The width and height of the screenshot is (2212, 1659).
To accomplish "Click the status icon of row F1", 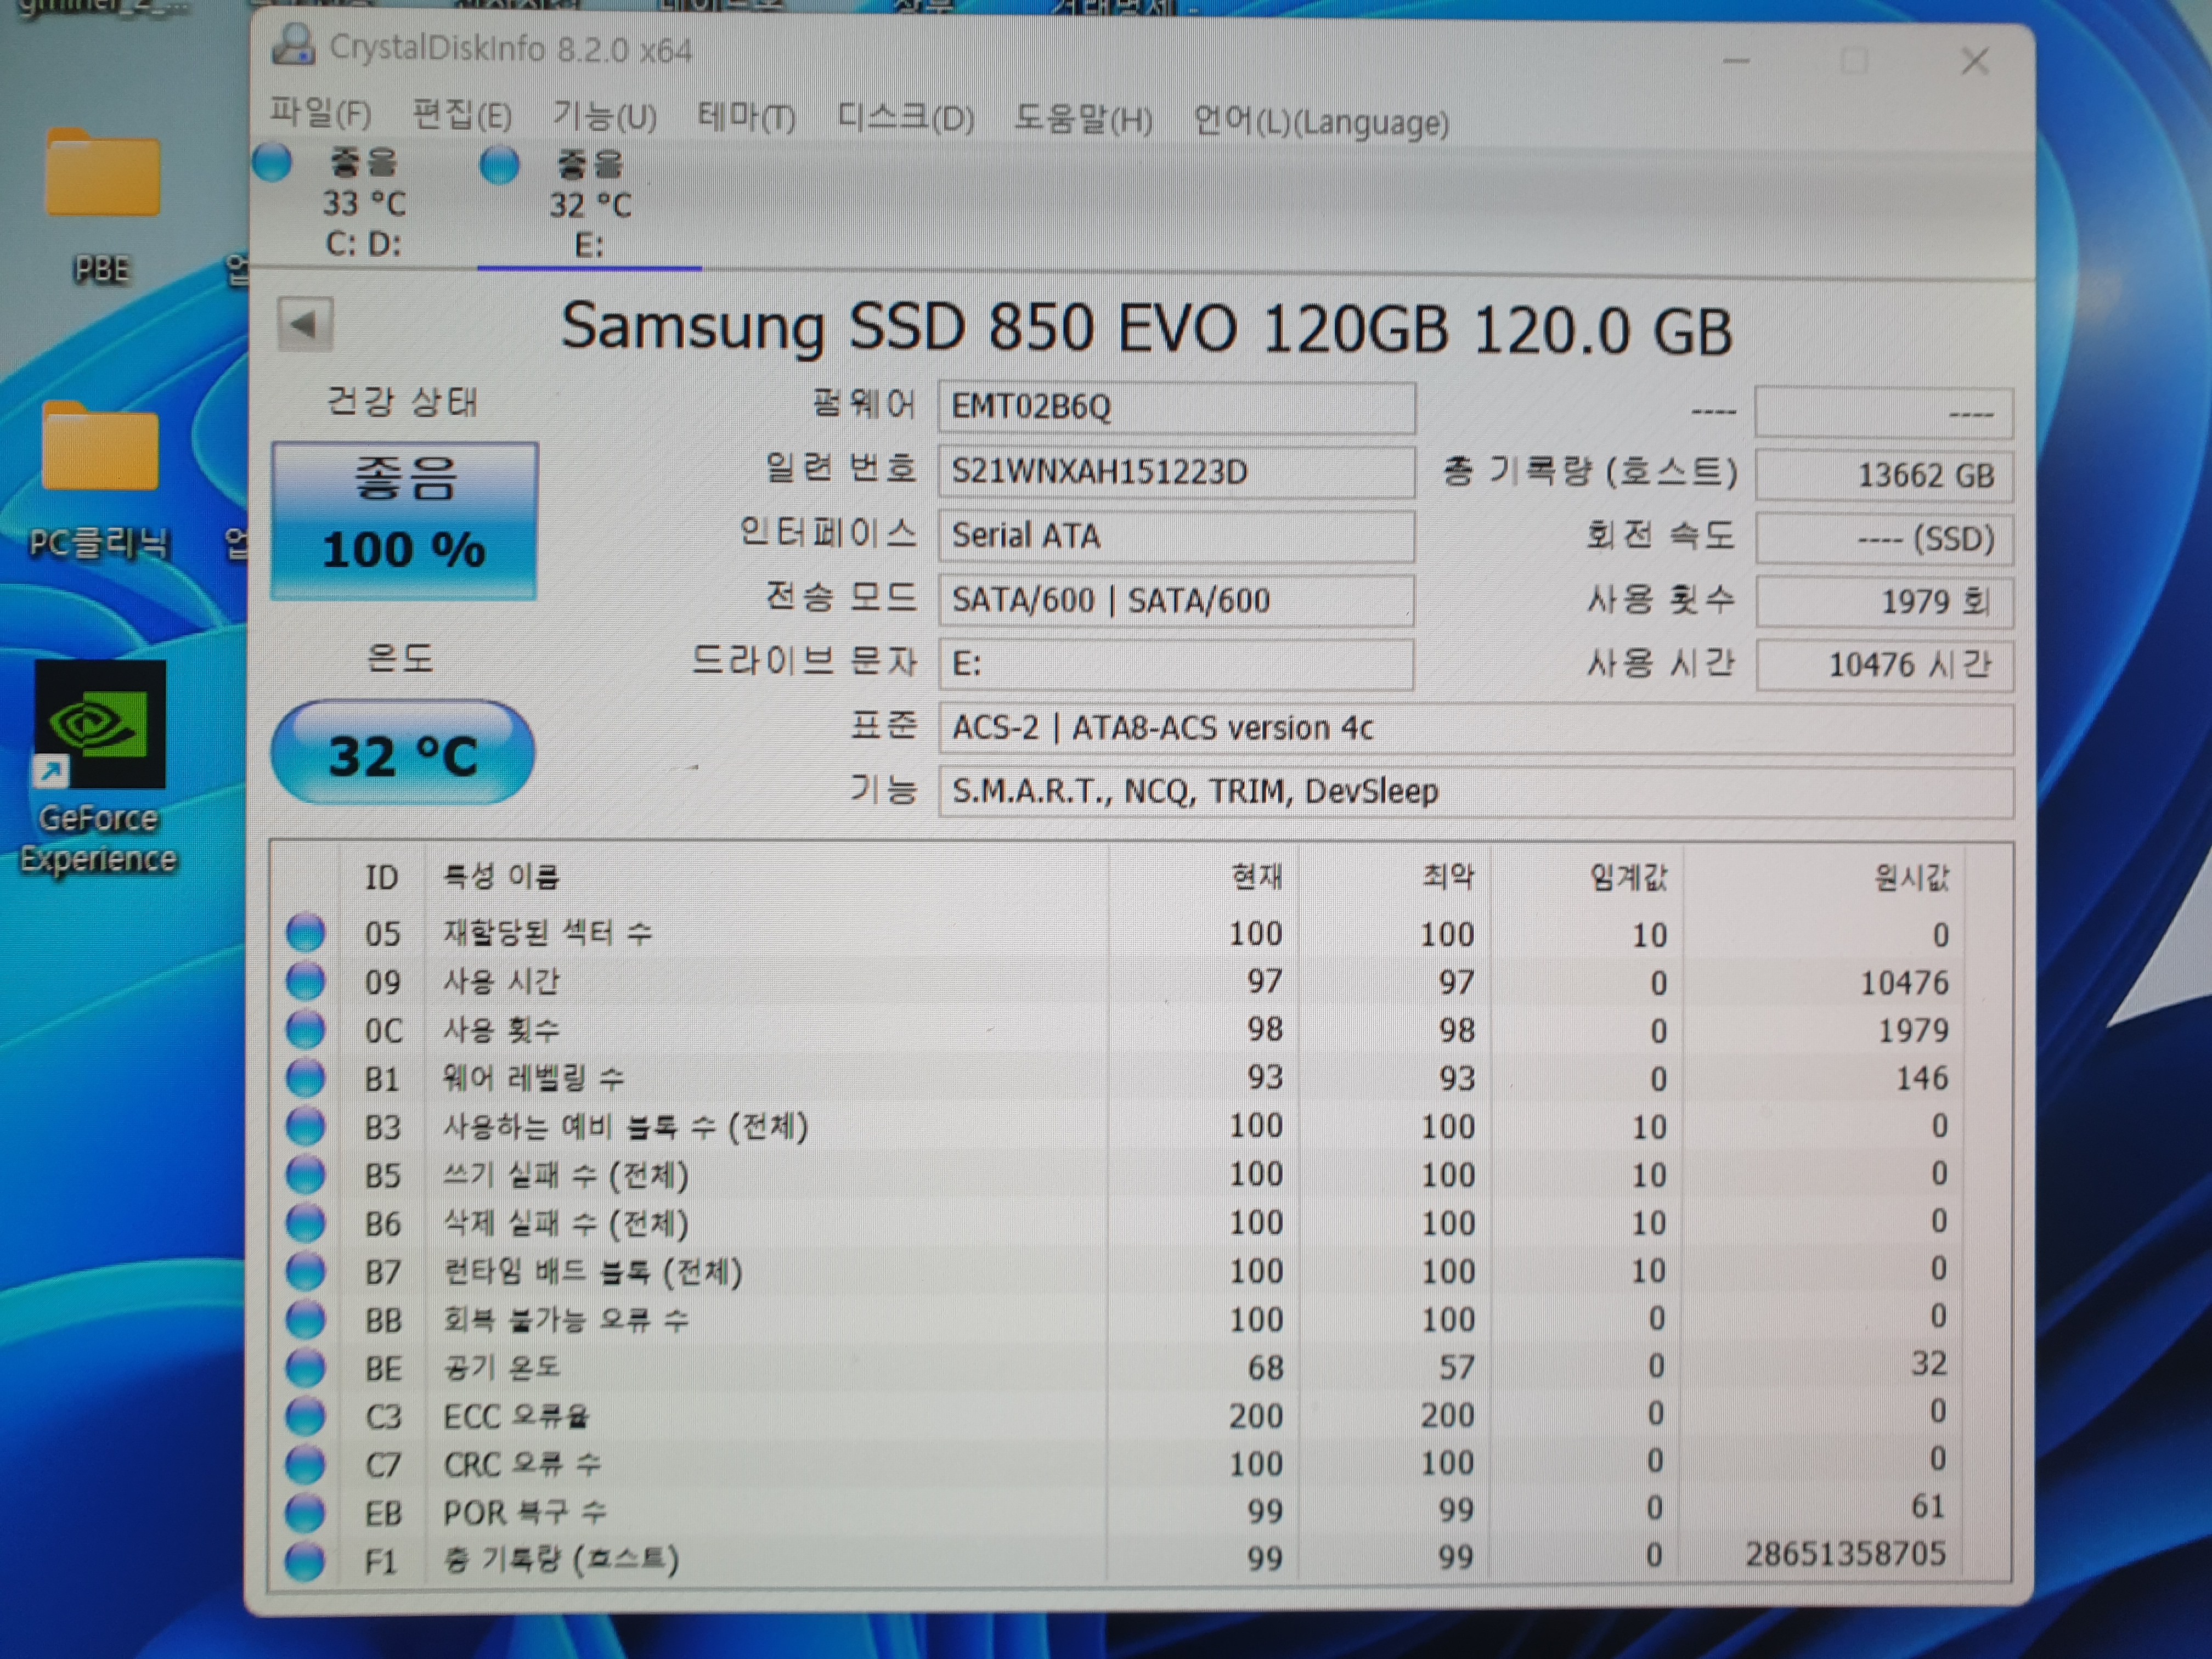I will tap(305, 1560).
